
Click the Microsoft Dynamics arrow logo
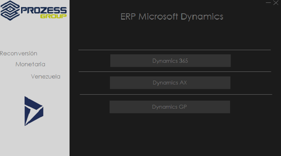[34, 111]
